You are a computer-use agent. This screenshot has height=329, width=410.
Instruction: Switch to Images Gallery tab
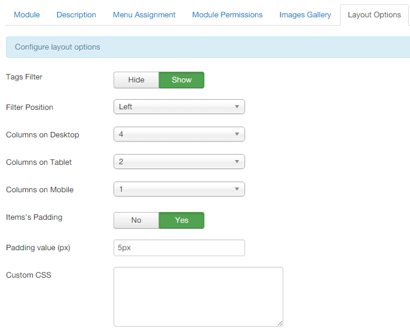tap(305, 15)
